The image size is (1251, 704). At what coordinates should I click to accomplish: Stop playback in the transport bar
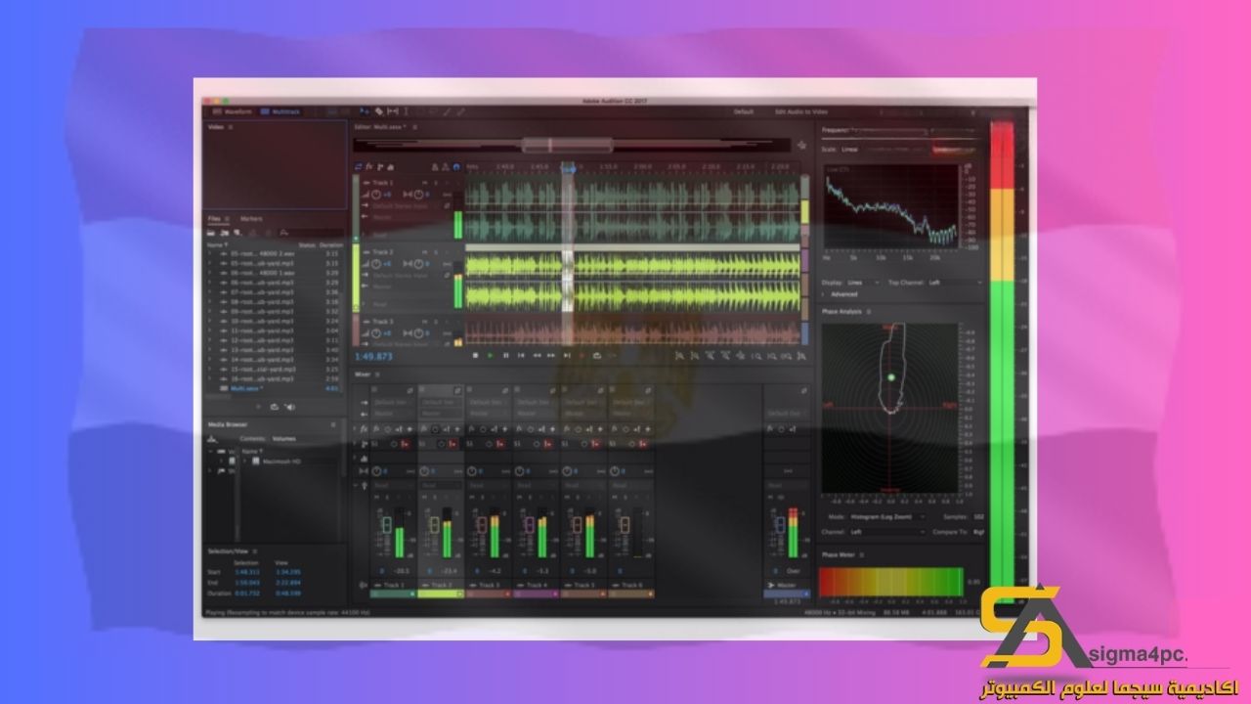(476, 355)
